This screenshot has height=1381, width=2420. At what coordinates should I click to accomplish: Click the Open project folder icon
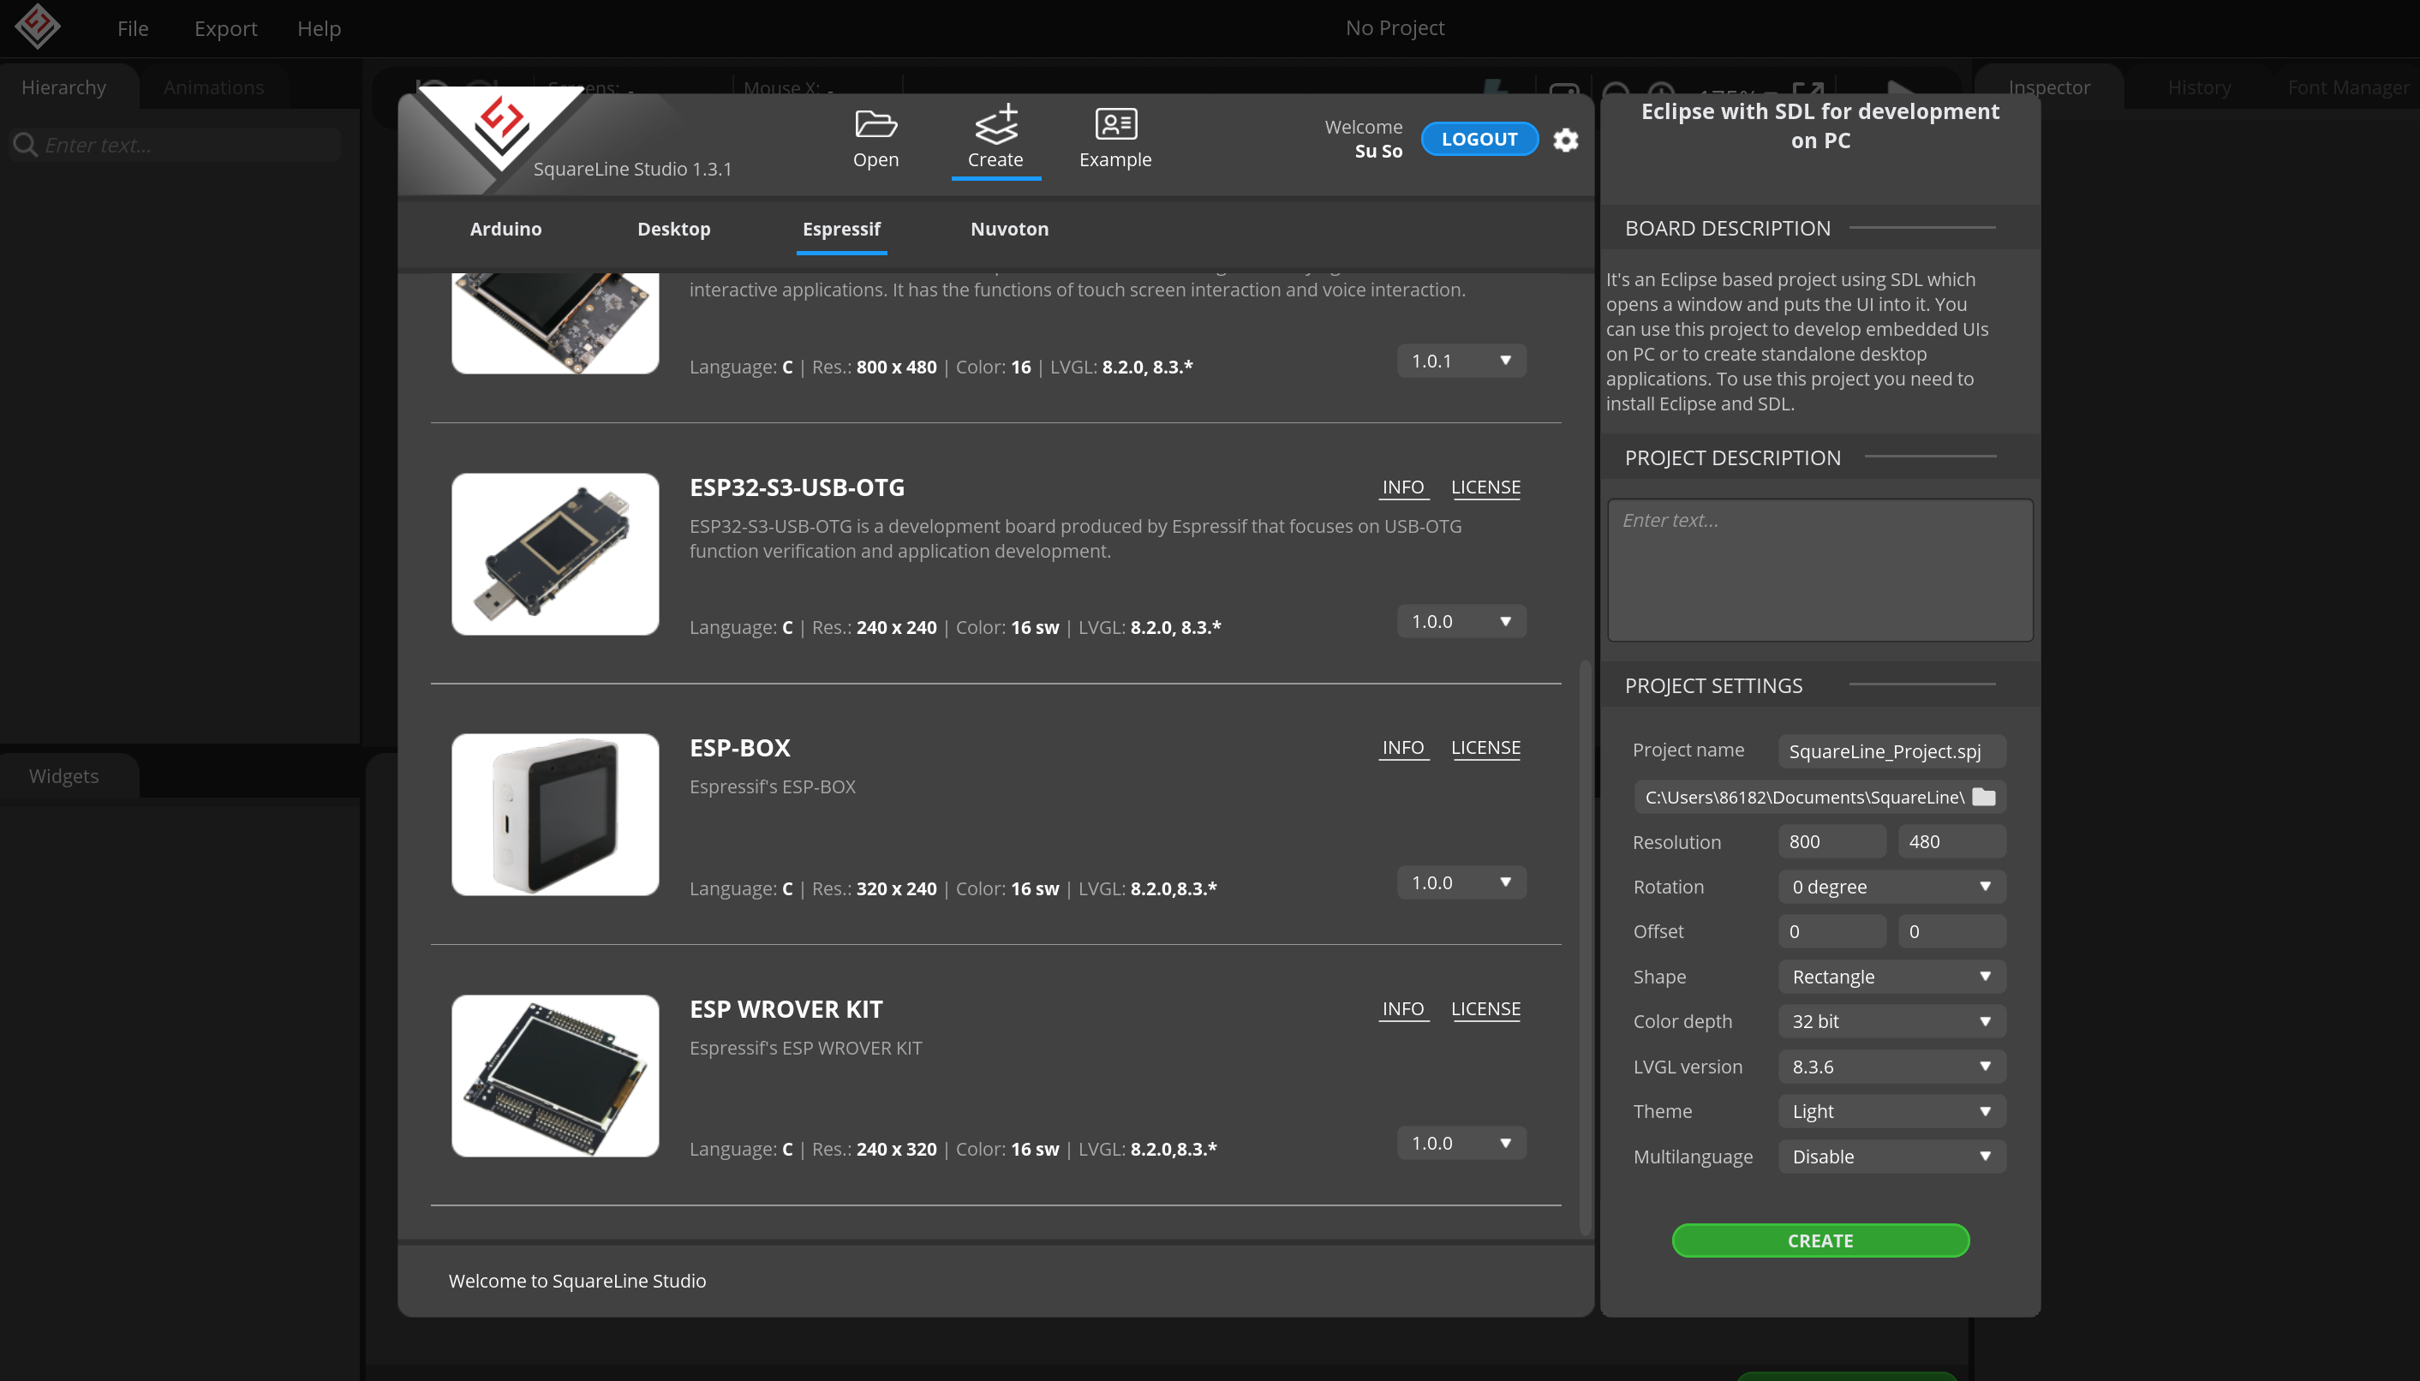click(875, 125)
